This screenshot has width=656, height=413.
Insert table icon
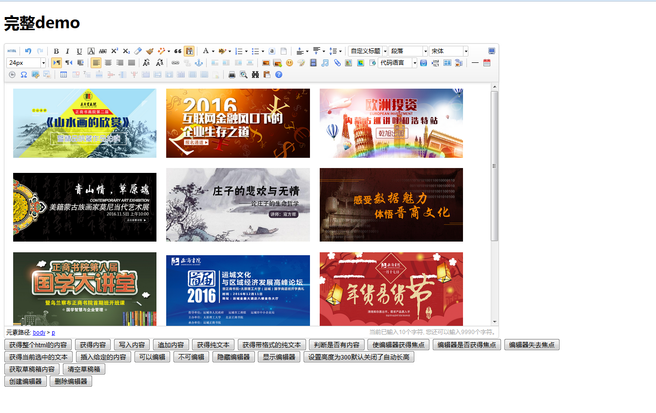64,75
